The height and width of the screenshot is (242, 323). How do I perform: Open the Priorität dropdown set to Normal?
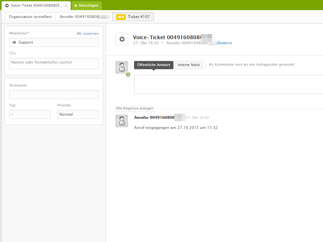tap(78, 114)
